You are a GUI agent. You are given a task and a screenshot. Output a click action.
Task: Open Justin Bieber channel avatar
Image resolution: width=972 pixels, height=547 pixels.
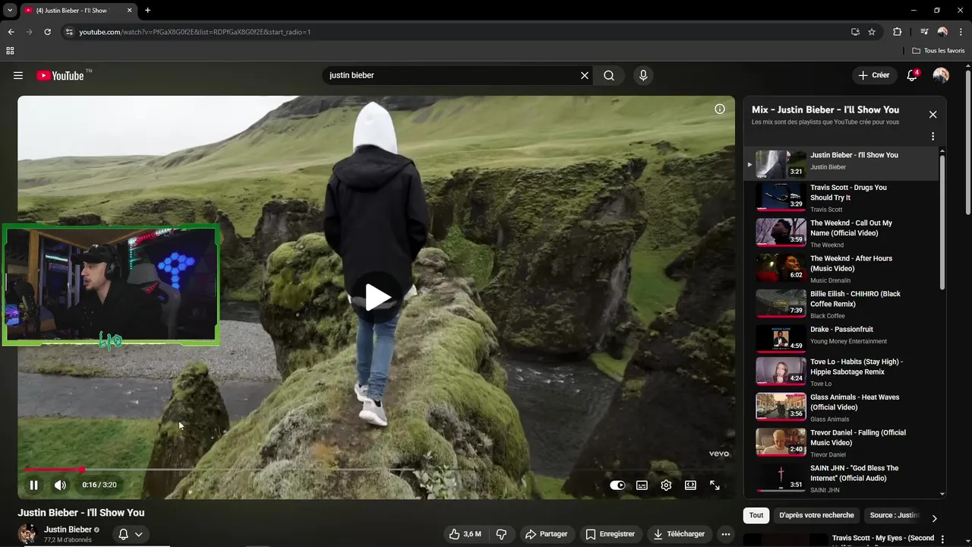tap(27, 533)
